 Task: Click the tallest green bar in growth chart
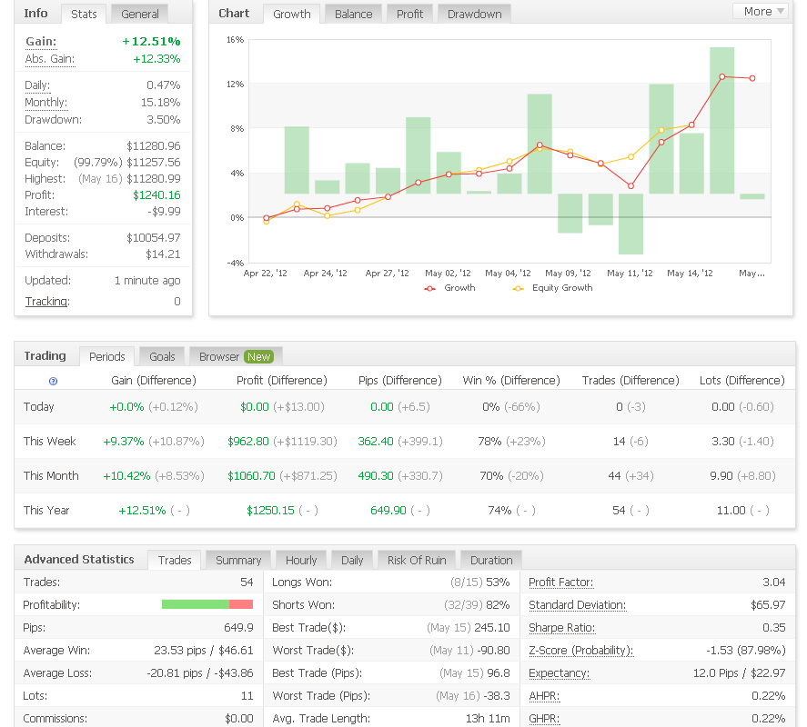click(721, 120)
